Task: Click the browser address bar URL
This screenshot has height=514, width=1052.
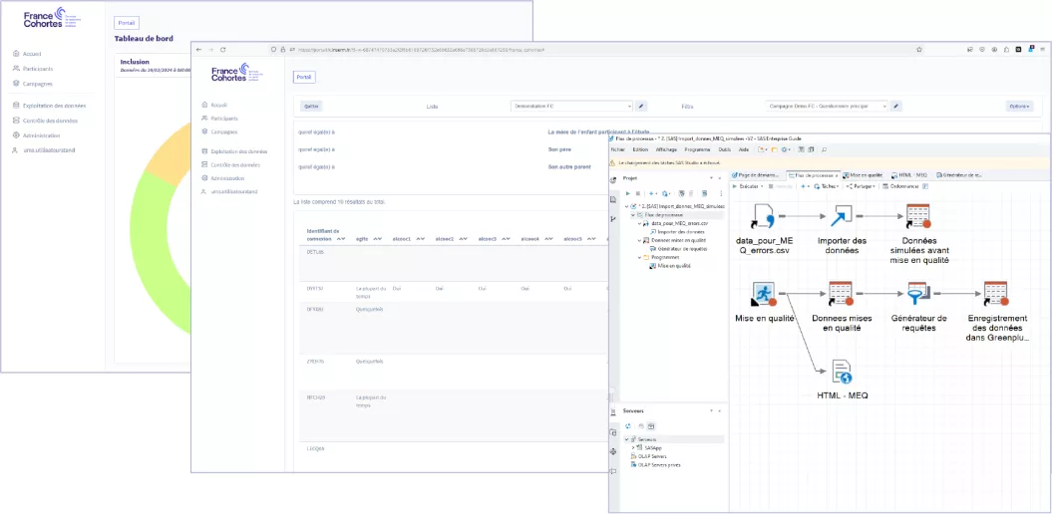Action: [x=420, y=50]
